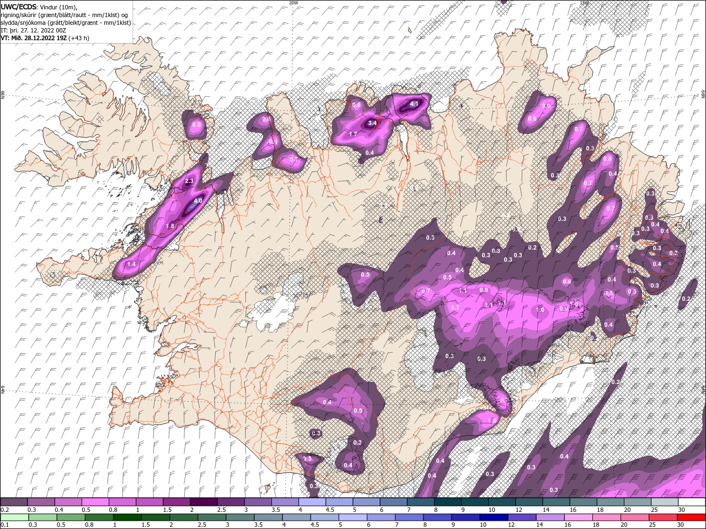This screenshot has height=529, width=706.
Task: Click the '2.3' snowfall value on the map
Action: (190, 181)
